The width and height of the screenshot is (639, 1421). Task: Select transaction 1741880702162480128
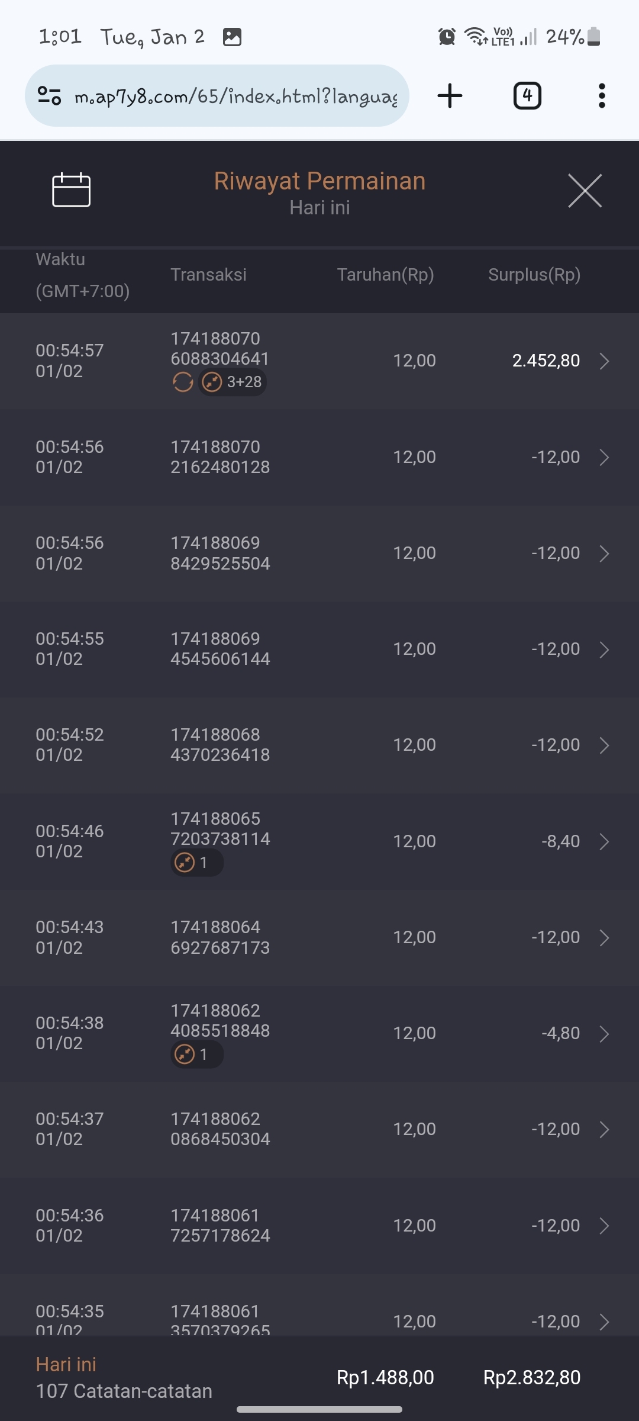pos(220,457)
